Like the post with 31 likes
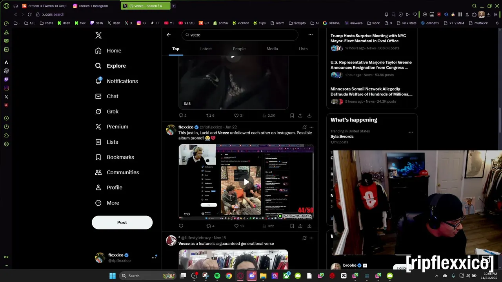Image resolution: width=502 pixels, height=282 pixels. point(239,116)
